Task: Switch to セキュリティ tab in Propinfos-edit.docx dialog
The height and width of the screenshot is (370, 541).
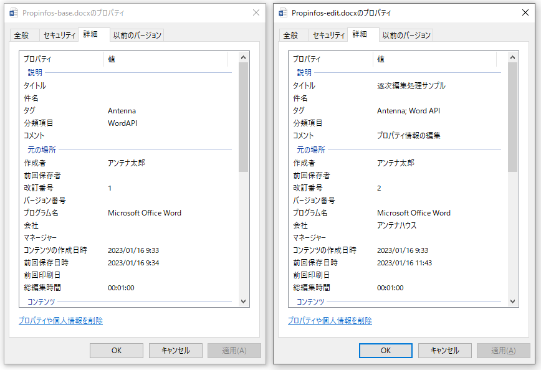Action: click(x=328, y=36)
